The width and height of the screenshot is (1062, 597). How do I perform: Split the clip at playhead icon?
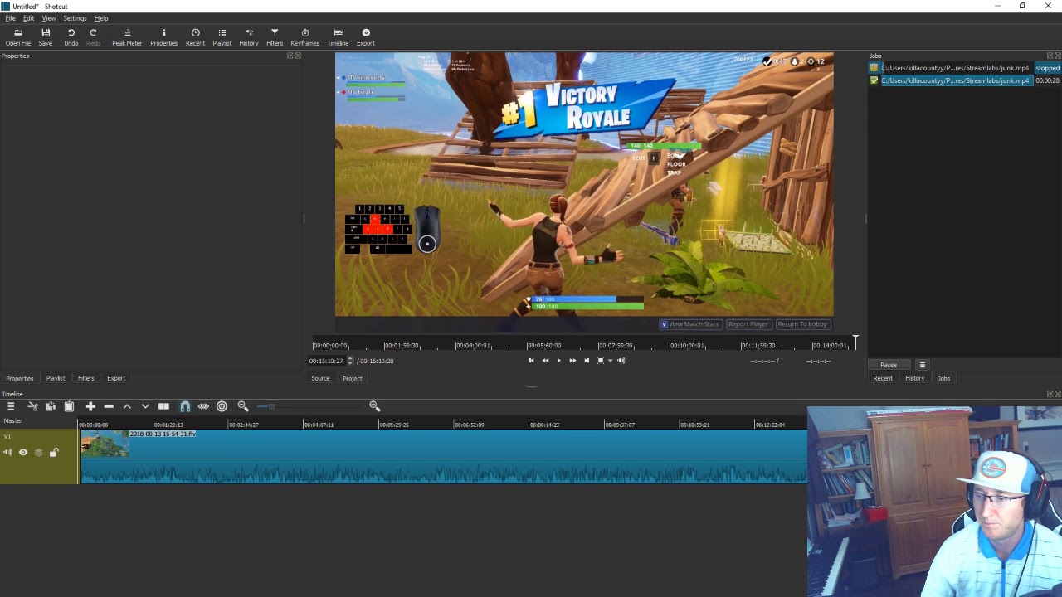[163, 406]
